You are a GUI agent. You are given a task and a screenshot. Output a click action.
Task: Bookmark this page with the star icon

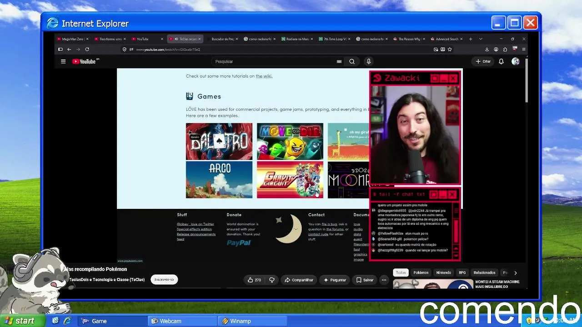click(450, 50)
